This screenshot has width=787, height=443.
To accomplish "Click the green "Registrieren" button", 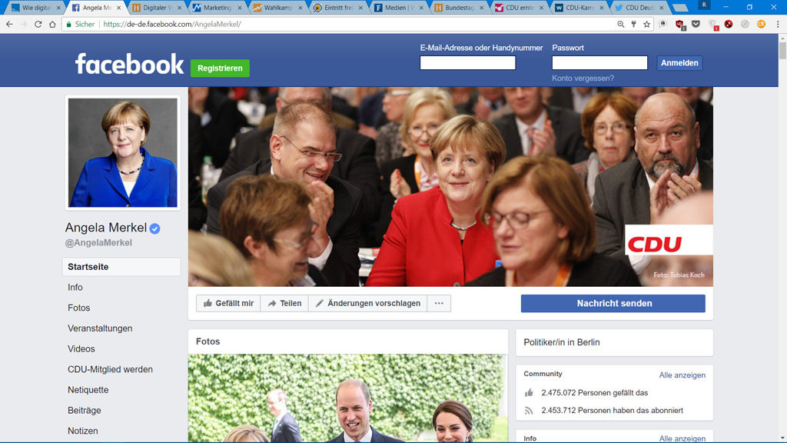I will 219,68.
